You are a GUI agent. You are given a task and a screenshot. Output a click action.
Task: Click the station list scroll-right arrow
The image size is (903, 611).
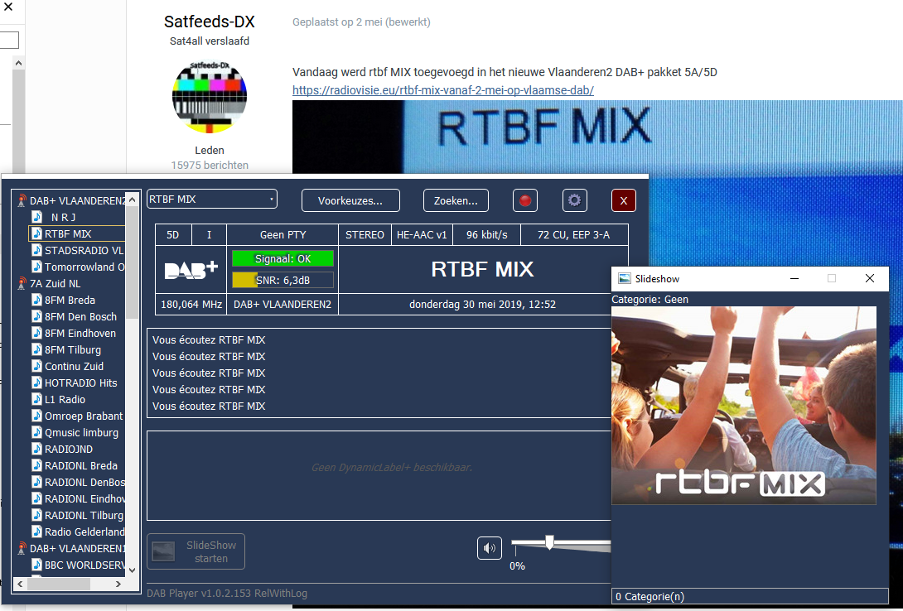(x=118, y=584)
